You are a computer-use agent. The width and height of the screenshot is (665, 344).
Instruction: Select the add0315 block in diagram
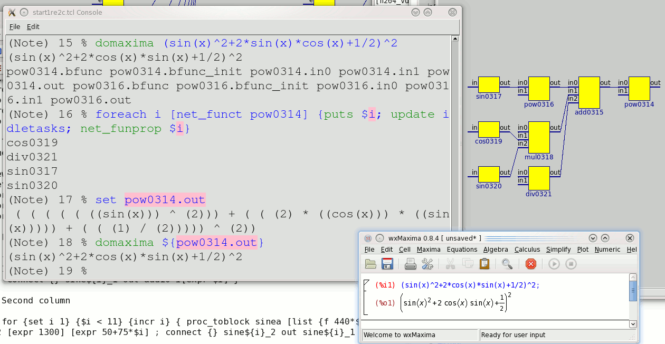point(589,92)
